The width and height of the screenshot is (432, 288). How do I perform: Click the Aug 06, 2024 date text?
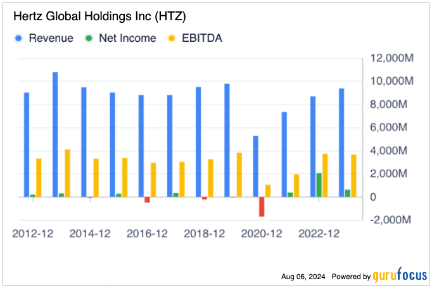click(x=303, y=277)
